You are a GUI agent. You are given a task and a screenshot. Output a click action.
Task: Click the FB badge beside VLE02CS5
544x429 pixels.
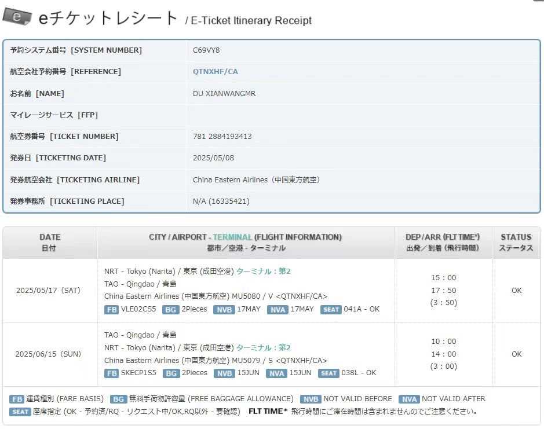(x=111, y=310)
